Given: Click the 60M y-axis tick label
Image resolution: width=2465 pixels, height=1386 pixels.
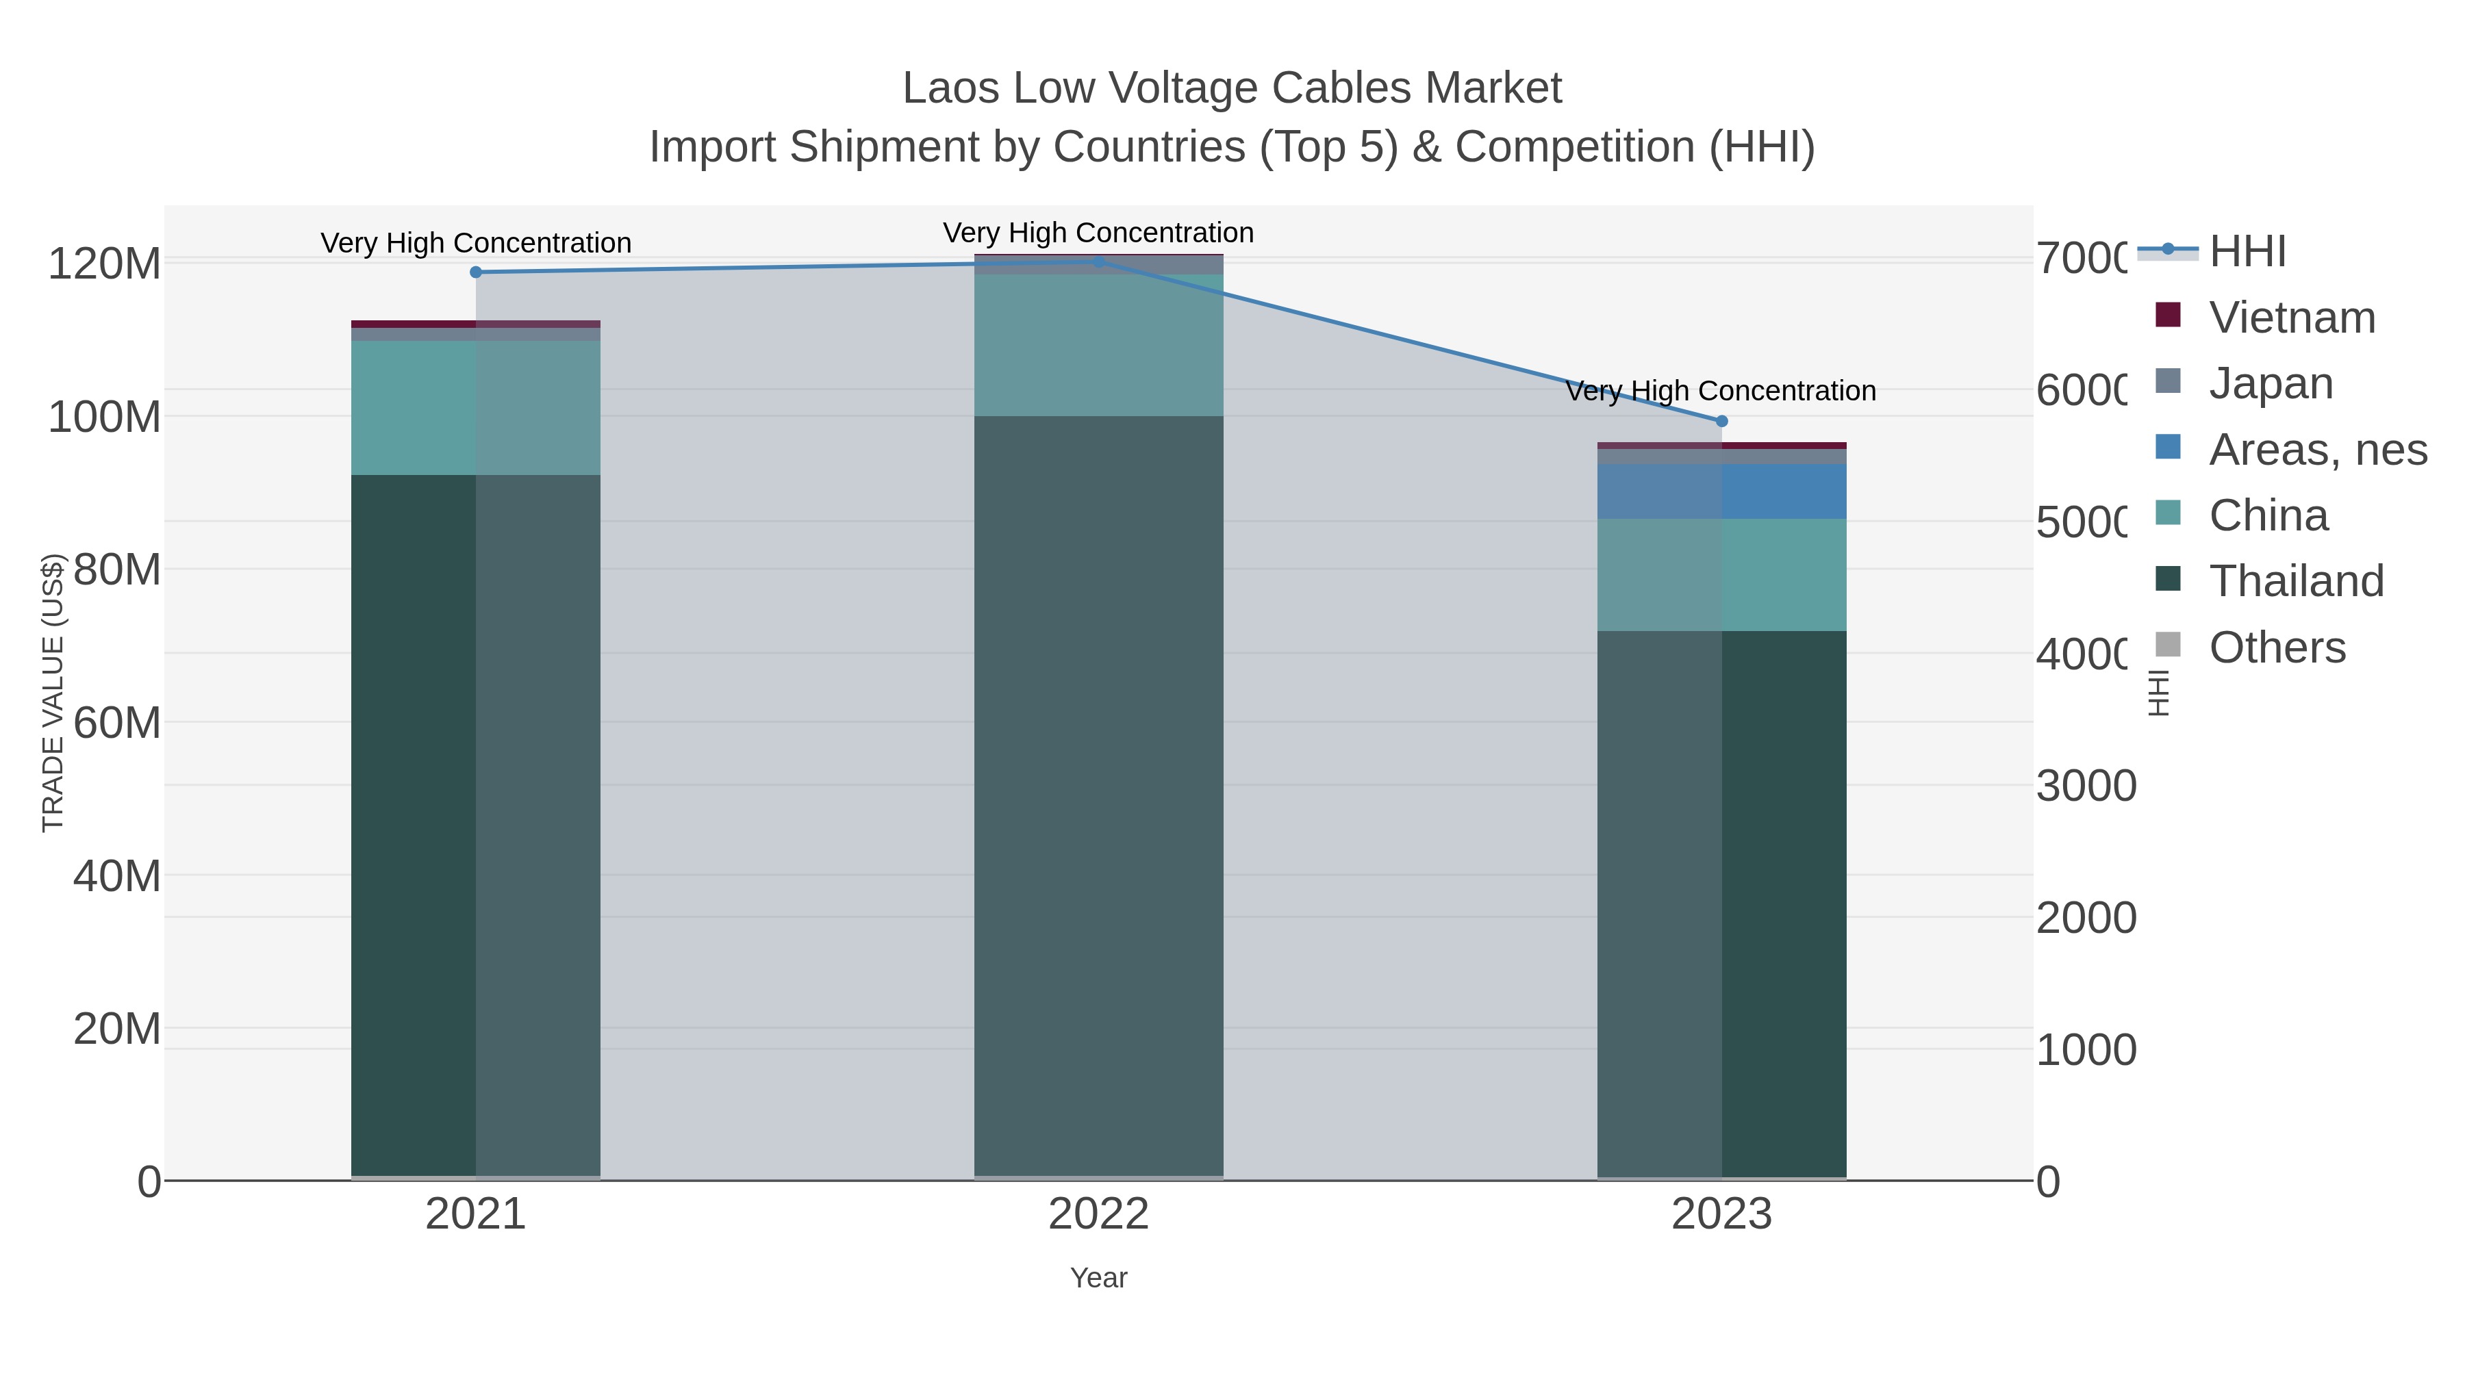Looking at the screenshot, I should [116, 723].
